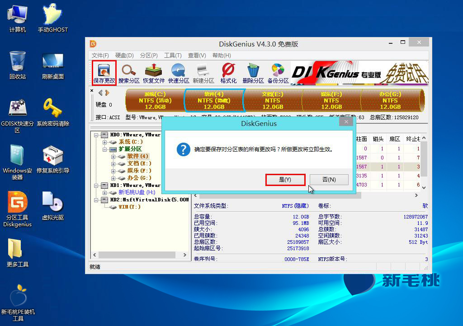Go to previous disk with left arrow
463x326 pixels.
pos(100,93)
